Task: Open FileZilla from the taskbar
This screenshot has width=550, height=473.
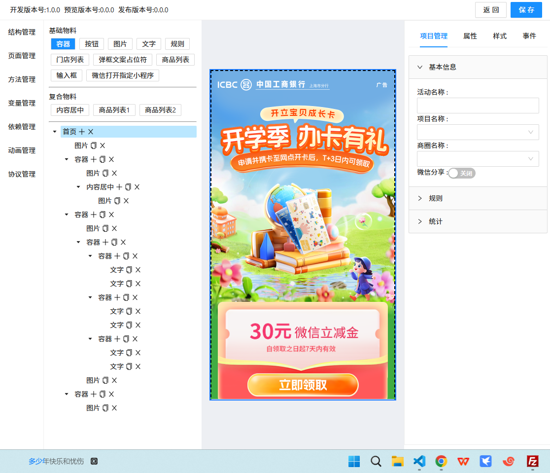Action: (532, 461)
